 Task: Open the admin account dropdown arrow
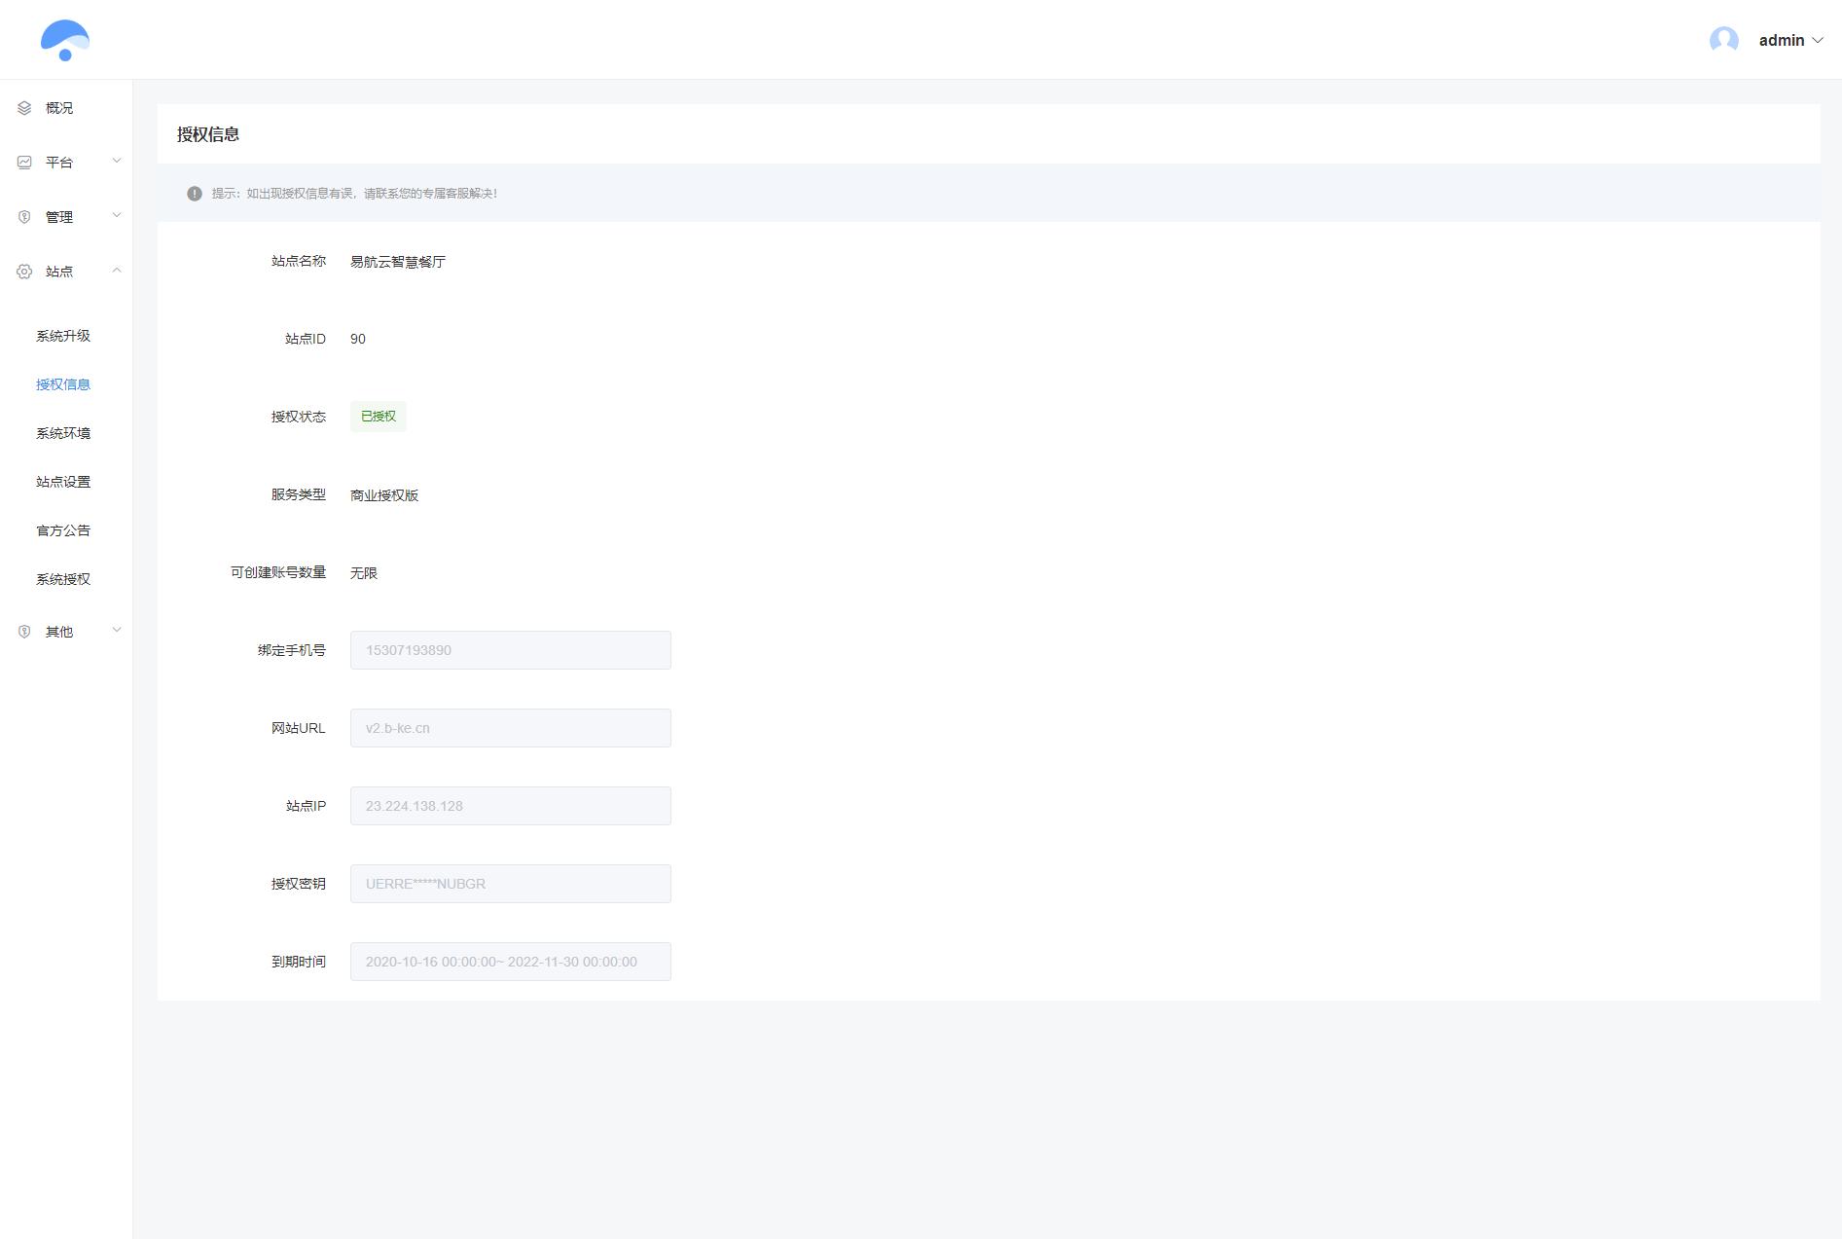[x=1817, y=41]
